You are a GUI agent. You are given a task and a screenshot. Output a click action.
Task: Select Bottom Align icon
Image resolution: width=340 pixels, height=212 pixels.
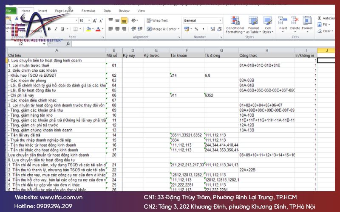124,20
